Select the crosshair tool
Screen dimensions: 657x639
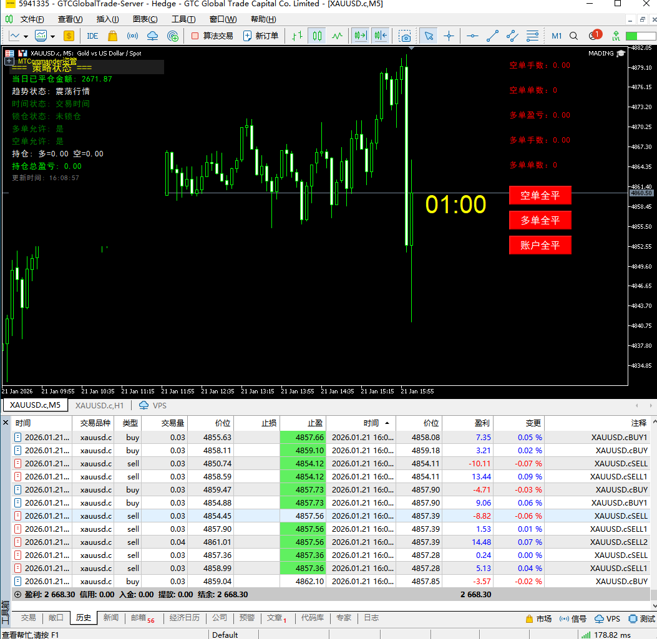(449, 36)
